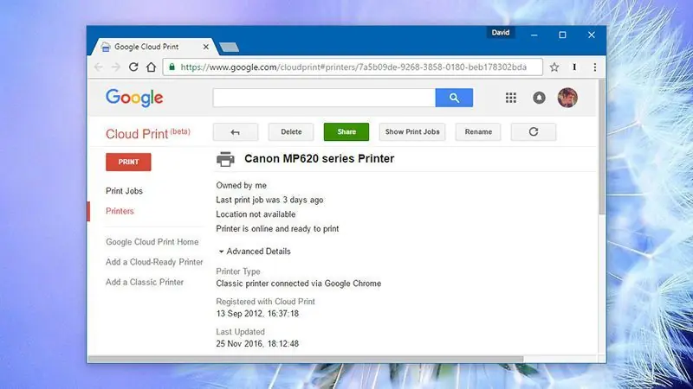Click the David profile button in title bar
Image resolution: width=693 pixels, height=389 pixels.
[x=501, y=33]
